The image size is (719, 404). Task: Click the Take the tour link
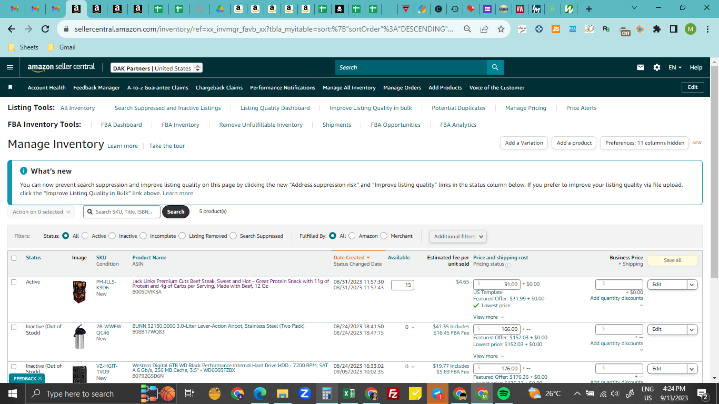pos(167,146)
